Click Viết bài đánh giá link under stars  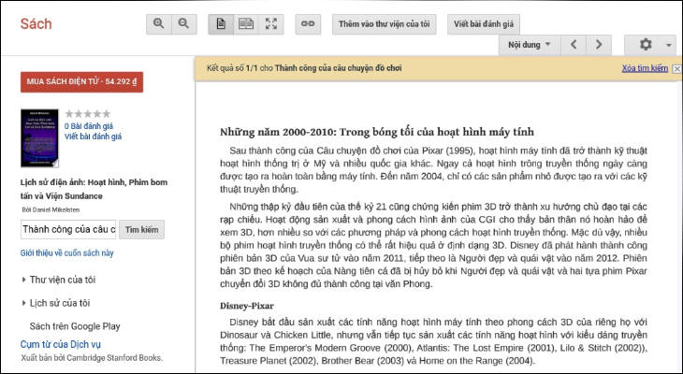coord(94,137)
